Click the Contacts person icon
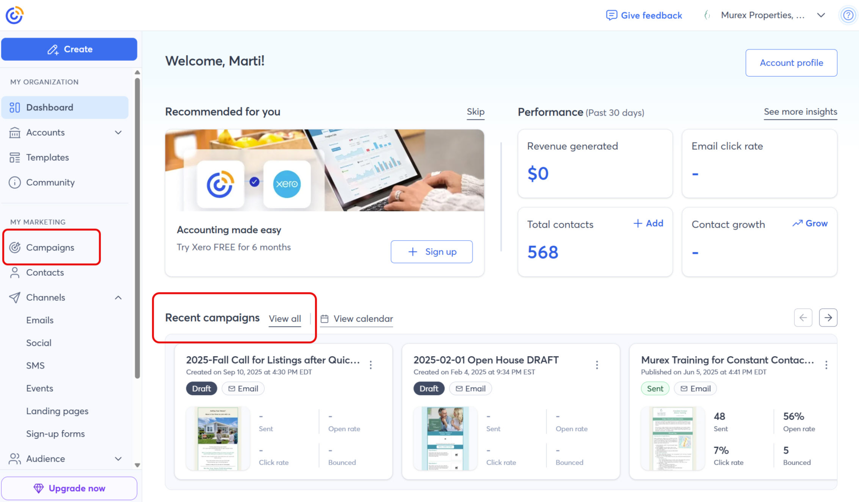The image size is (859, 502). point(15,272)
